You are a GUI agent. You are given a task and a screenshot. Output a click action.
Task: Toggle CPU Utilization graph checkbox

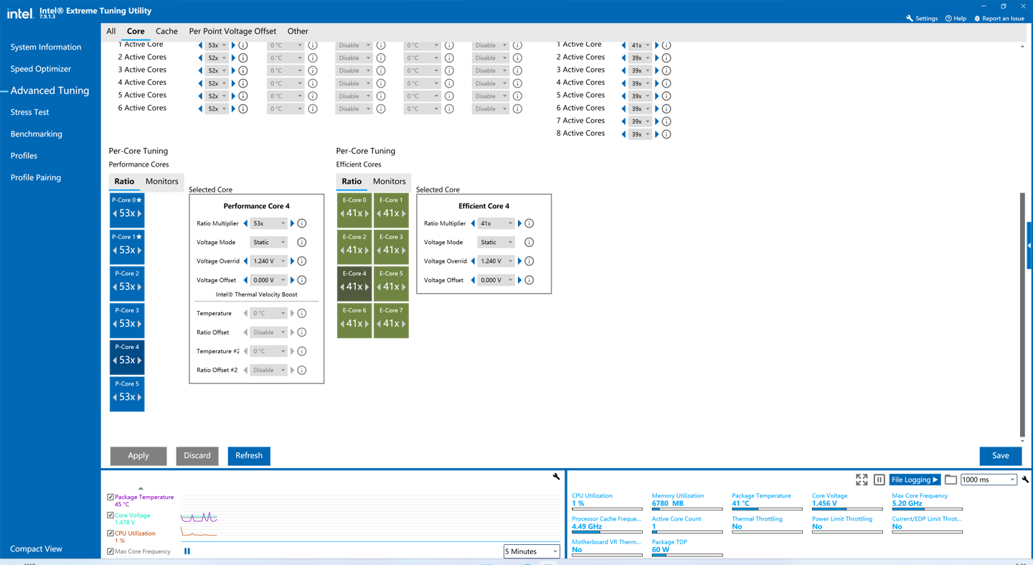pyautogui.click(x=110, y=533)
